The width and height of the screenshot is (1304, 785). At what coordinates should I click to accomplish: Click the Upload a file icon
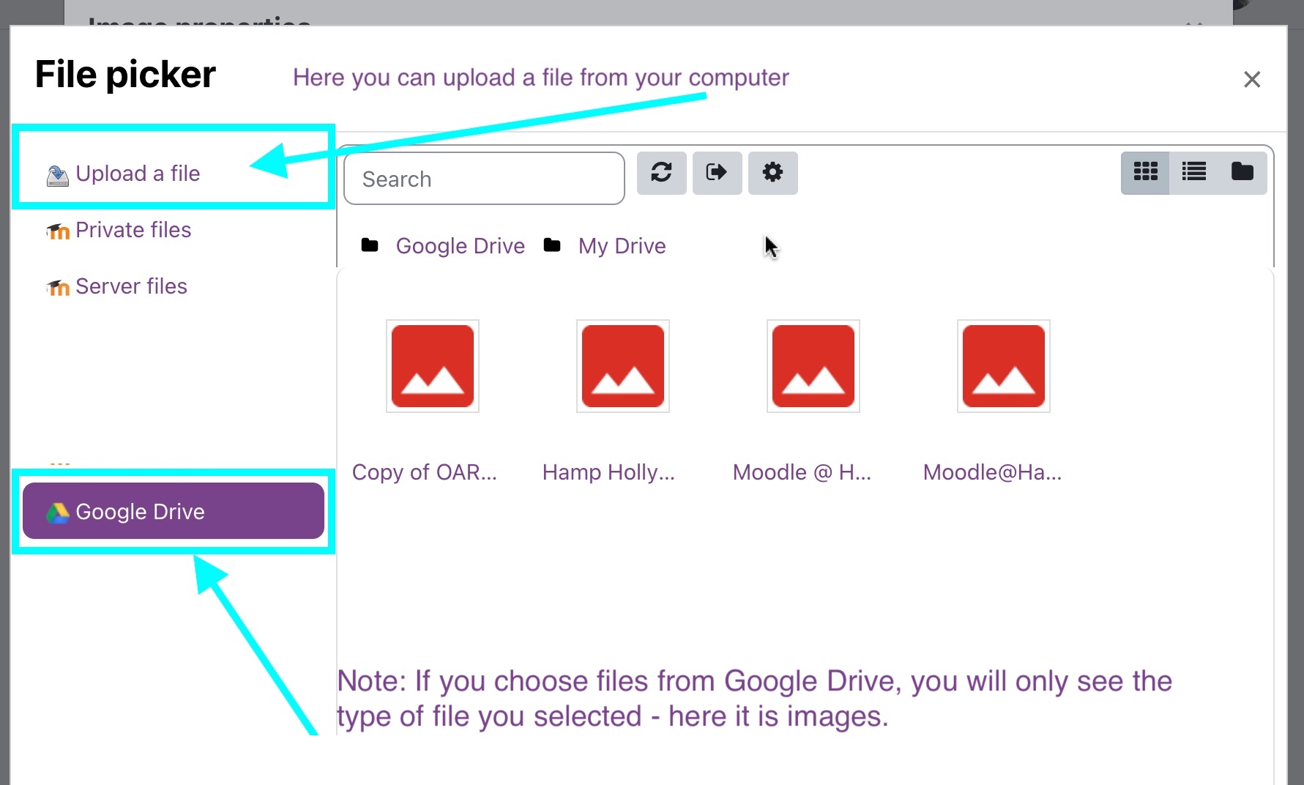point(58,175)
